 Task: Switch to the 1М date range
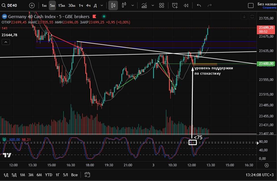click(22, 175)
